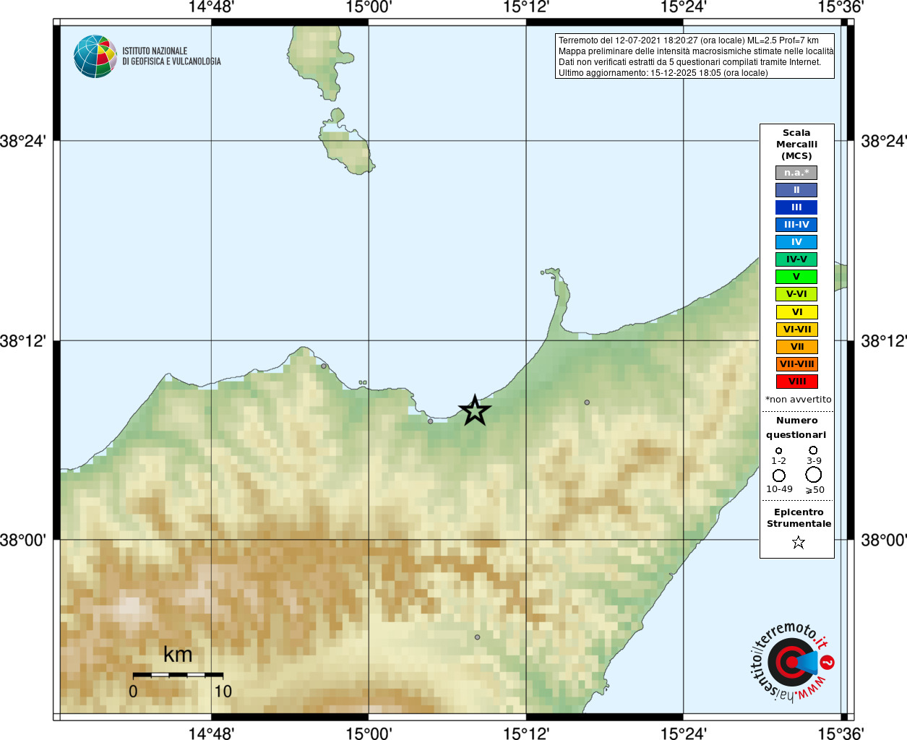907x740 pixels.
Task: Select the green V intensity swatch
Action: click(x=796, y=277)
